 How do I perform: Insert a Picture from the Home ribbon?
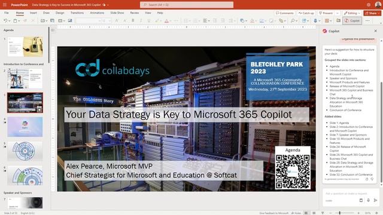point(70,21)
